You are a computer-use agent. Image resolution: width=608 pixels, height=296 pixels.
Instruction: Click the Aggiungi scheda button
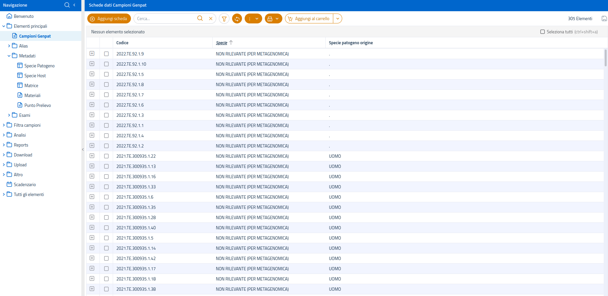pos(109,19)
